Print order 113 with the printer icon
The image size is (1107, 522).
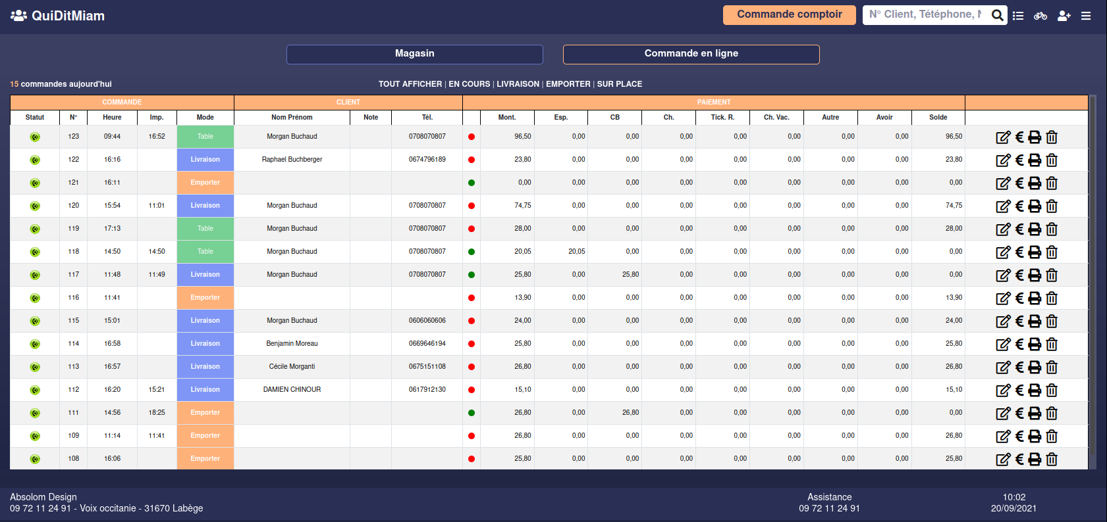(x=1035, y=367)
